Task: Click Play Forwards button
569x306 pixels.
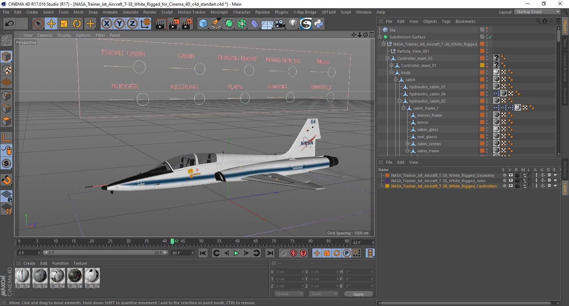Action: (236, 253)
